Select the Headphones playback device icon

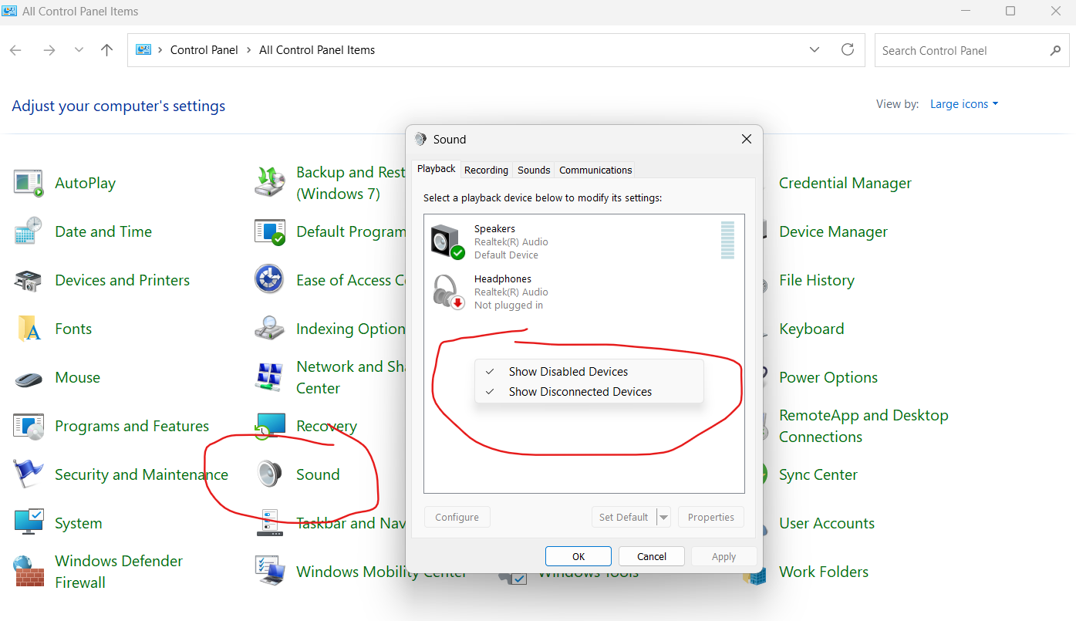(x=447, y=292)
